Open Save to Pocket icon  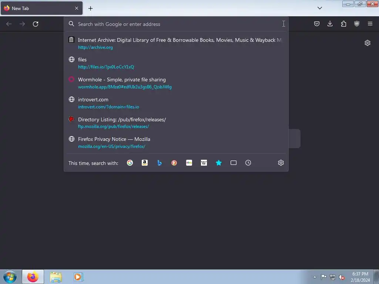click(x=317, y=24)
